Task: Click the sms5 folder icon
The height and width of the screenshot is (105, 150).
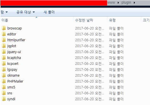Action: click(x=4, y=87)
